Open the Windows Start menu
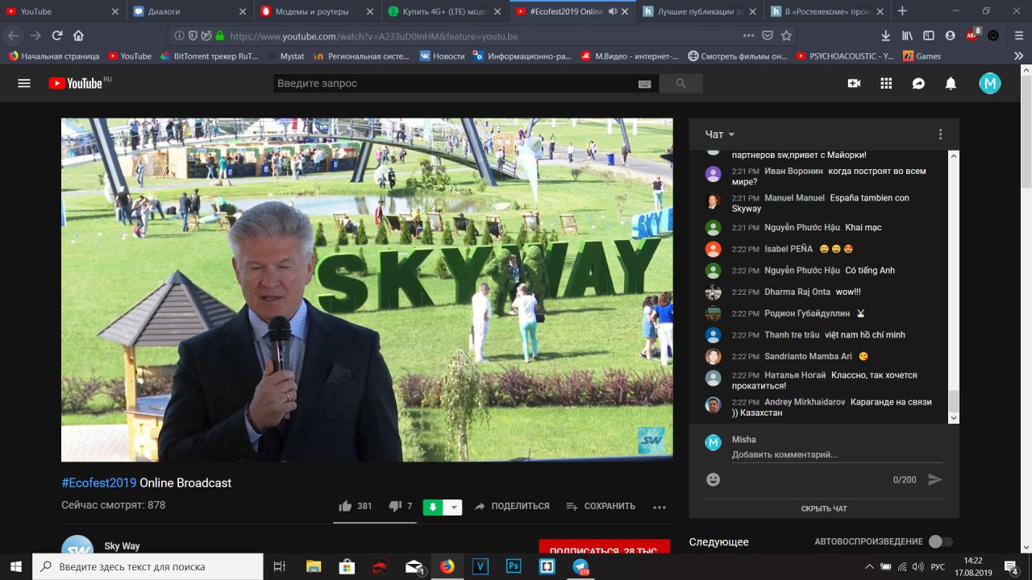The image size is (1032, 580). pyautogui.click(x=15, y=566)
